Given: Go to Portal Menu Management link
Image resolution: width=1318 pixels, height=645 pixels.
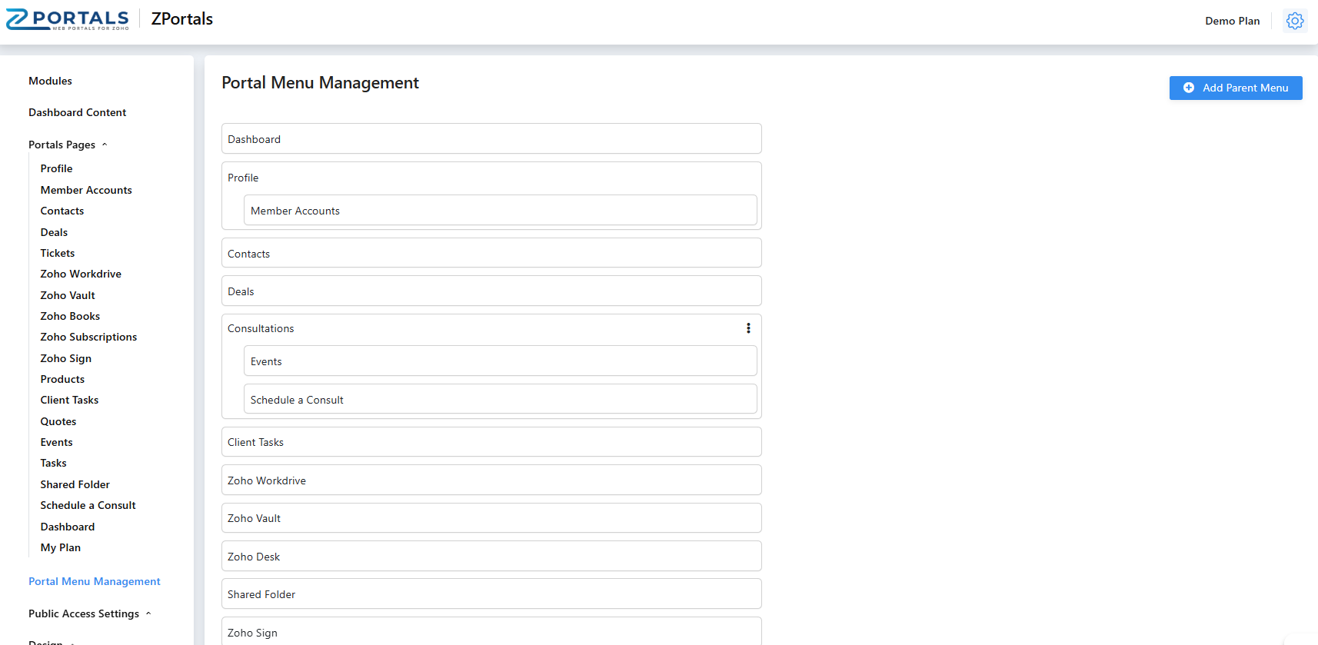Looking at the screenshot, I should coord(94,581).
